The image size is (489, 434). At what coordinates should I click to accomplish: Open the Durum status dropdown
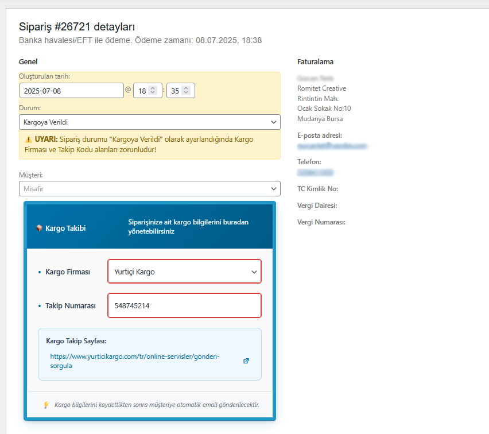click(x=149, y=122)
